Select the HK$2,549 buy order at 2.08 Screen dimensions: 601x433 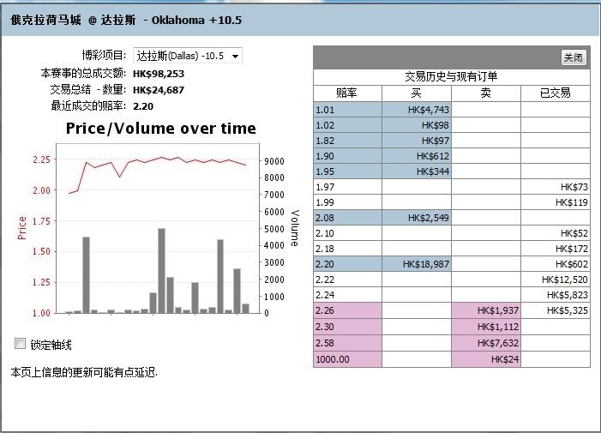click(x=417, y=218)
